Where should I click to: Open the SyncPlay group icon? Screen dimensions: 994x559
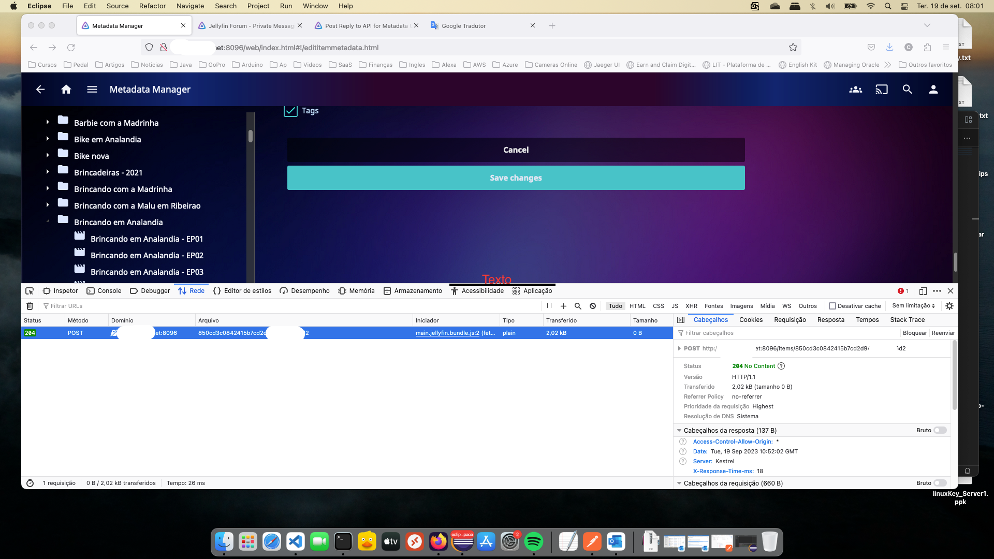(x=855, y=90)
